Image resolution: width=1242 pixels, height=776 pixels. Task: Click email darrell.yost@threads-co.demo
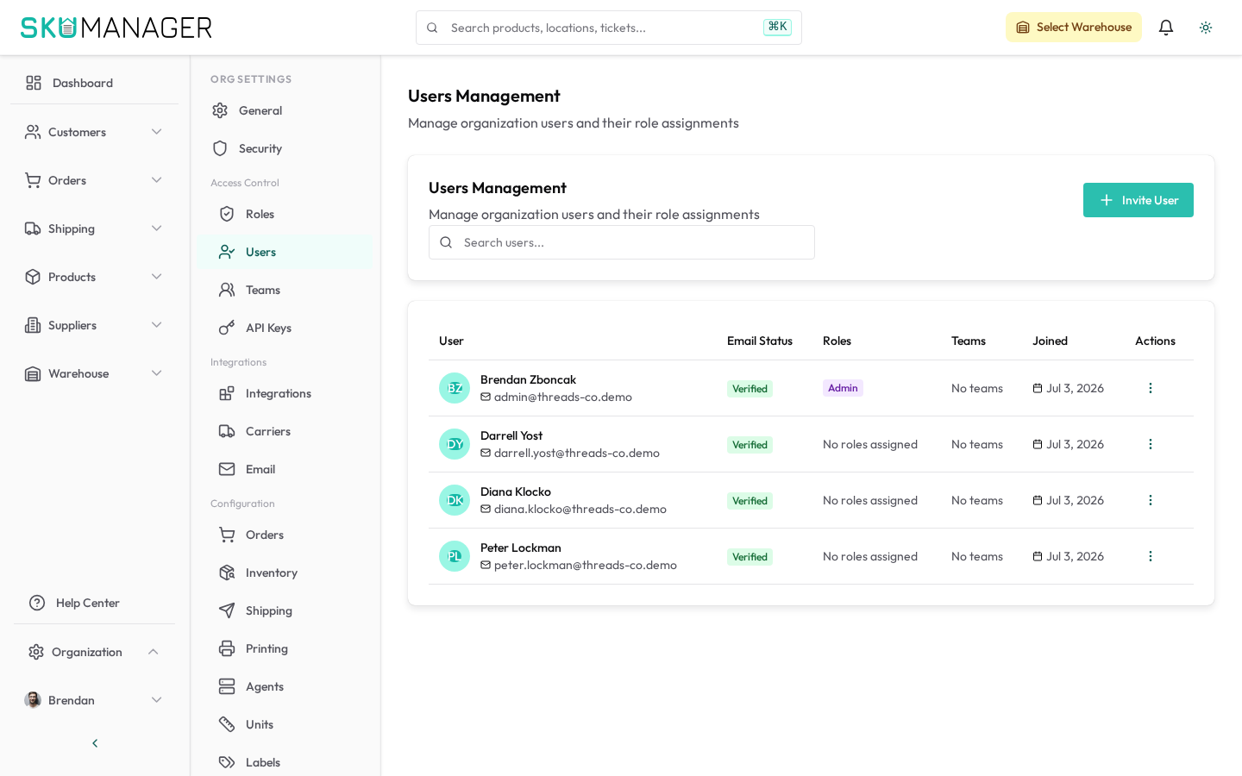point(577,454)
